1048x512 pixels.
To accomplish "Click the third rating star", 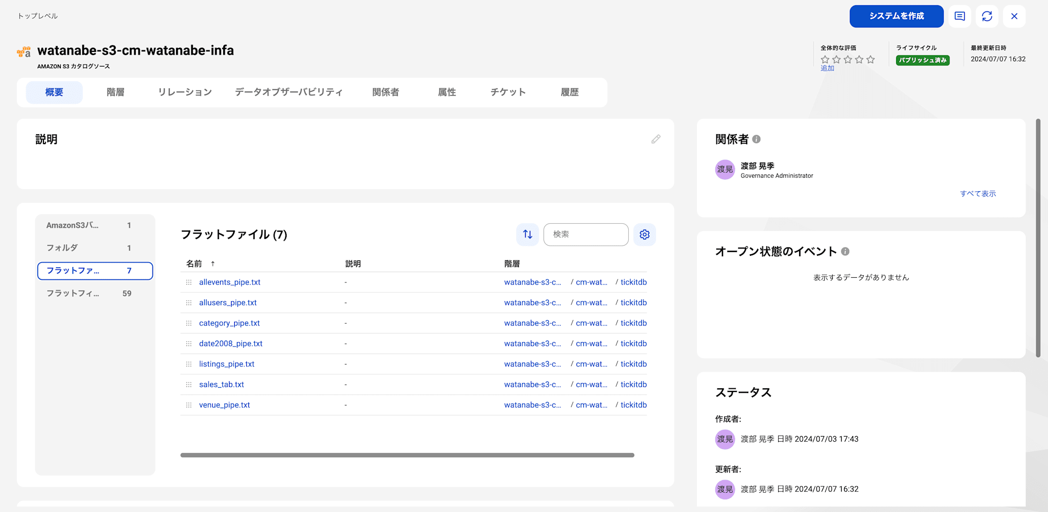I will point(848,60).
